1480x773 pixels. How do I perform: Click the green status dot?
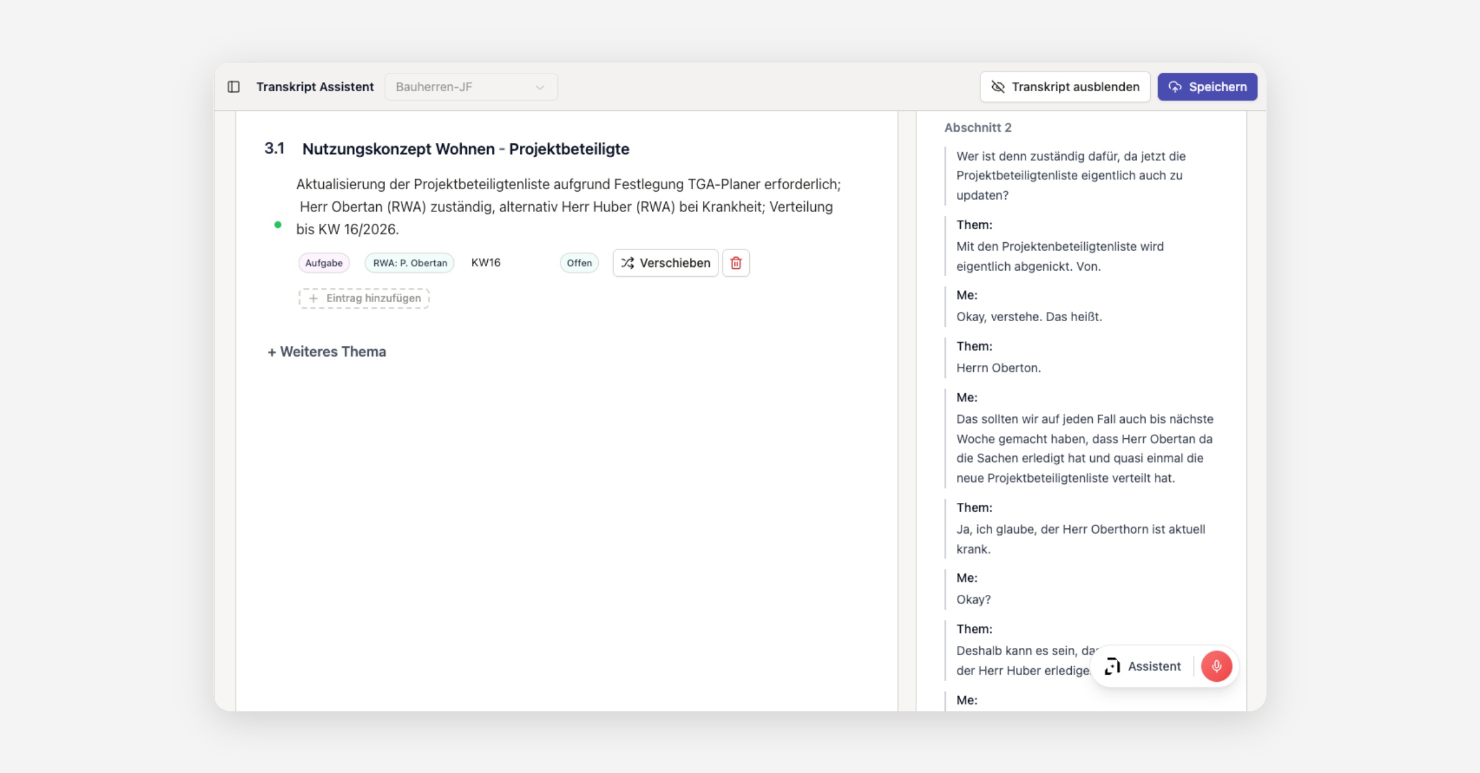pyautogui.click(x=278, y=225)
